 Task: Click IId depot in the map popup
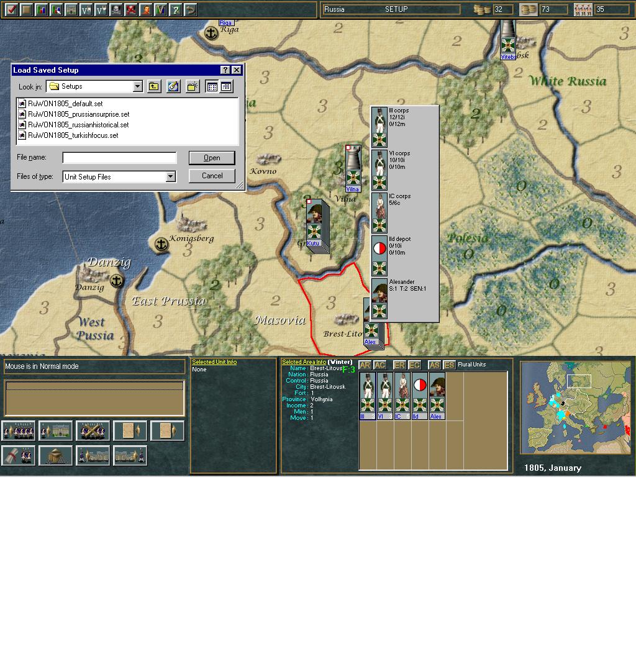(379, 255)
